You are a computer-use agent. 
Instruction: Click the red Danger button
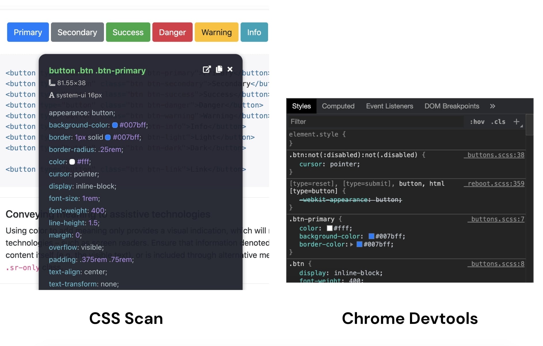point(172,32)
